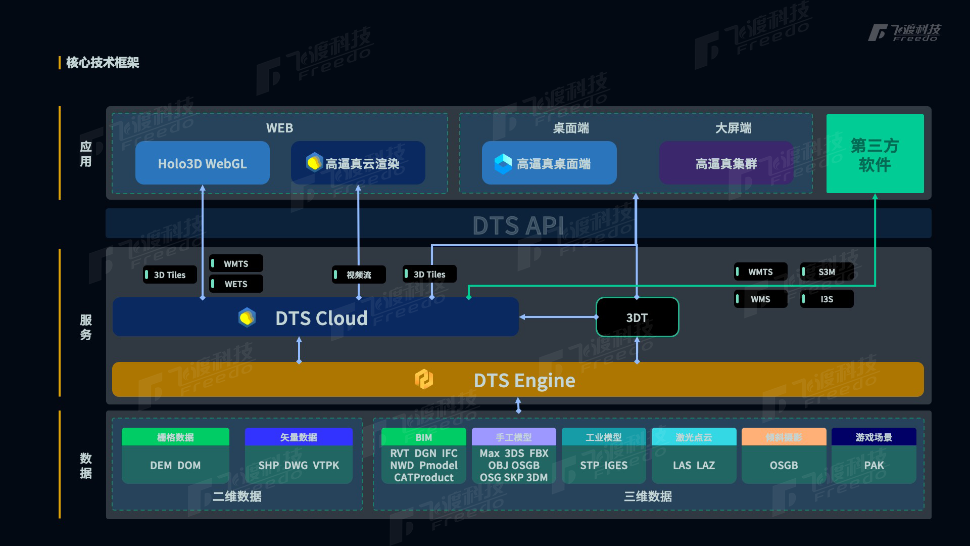
Task: Click the 倾斜摄影 orange header
Action: (x=784, y=437)
